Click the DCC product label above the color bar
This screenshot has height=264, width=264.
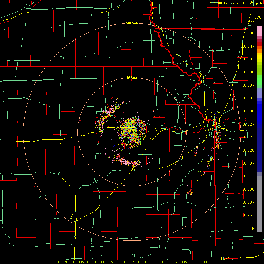pyautogui.click(x=258, y=18)
